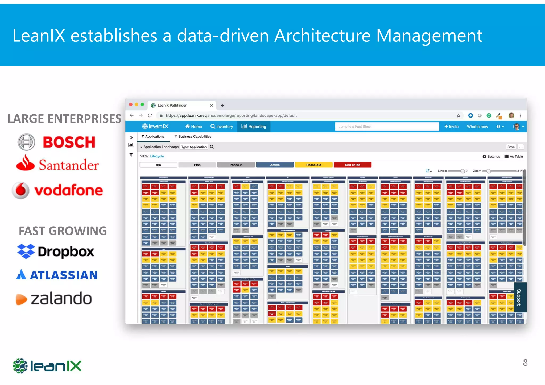545x385 pixels.
Task: Click the Invite button
Action: 451,127
